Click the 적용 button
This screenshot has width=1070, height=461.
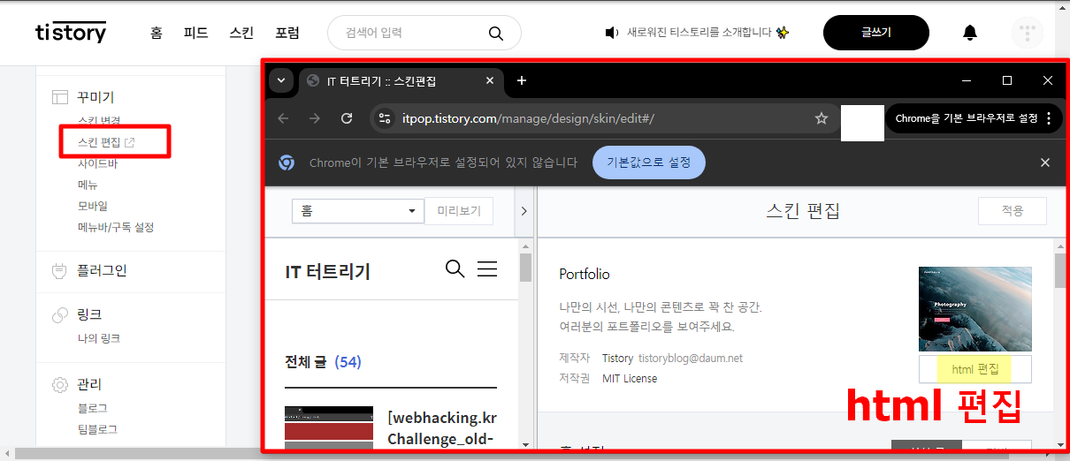point(1012,211)
